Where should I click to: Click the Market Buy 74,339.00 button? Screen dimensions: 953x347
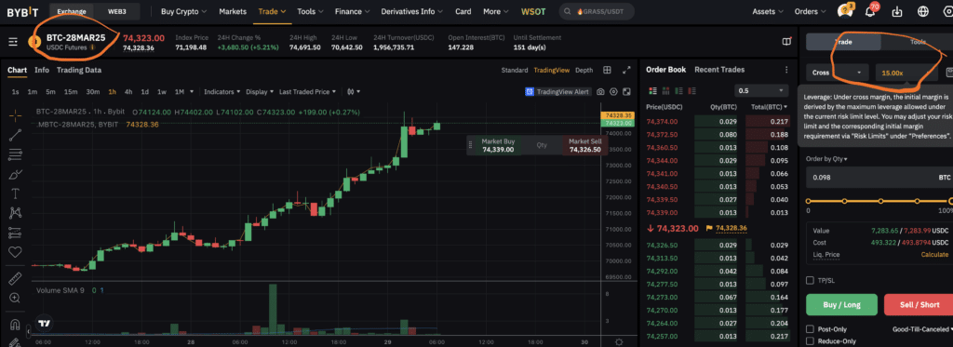(498, 145)
